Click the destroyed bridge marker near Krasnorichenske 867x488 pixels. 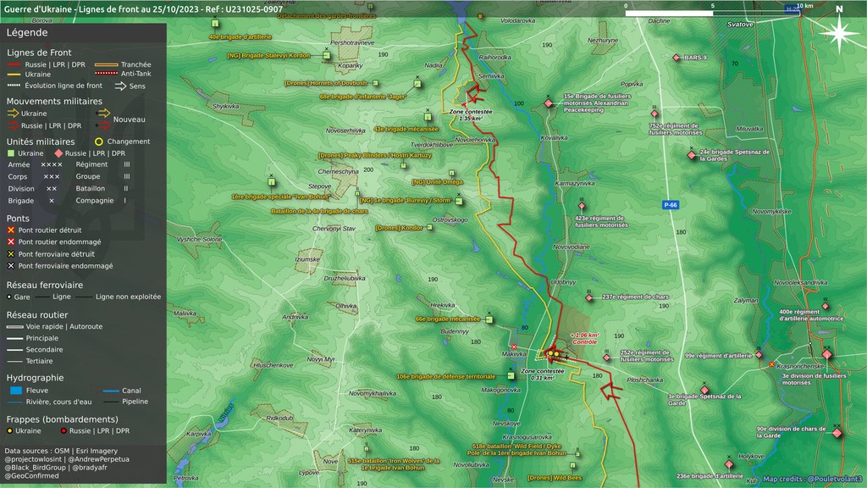[772, 364]
